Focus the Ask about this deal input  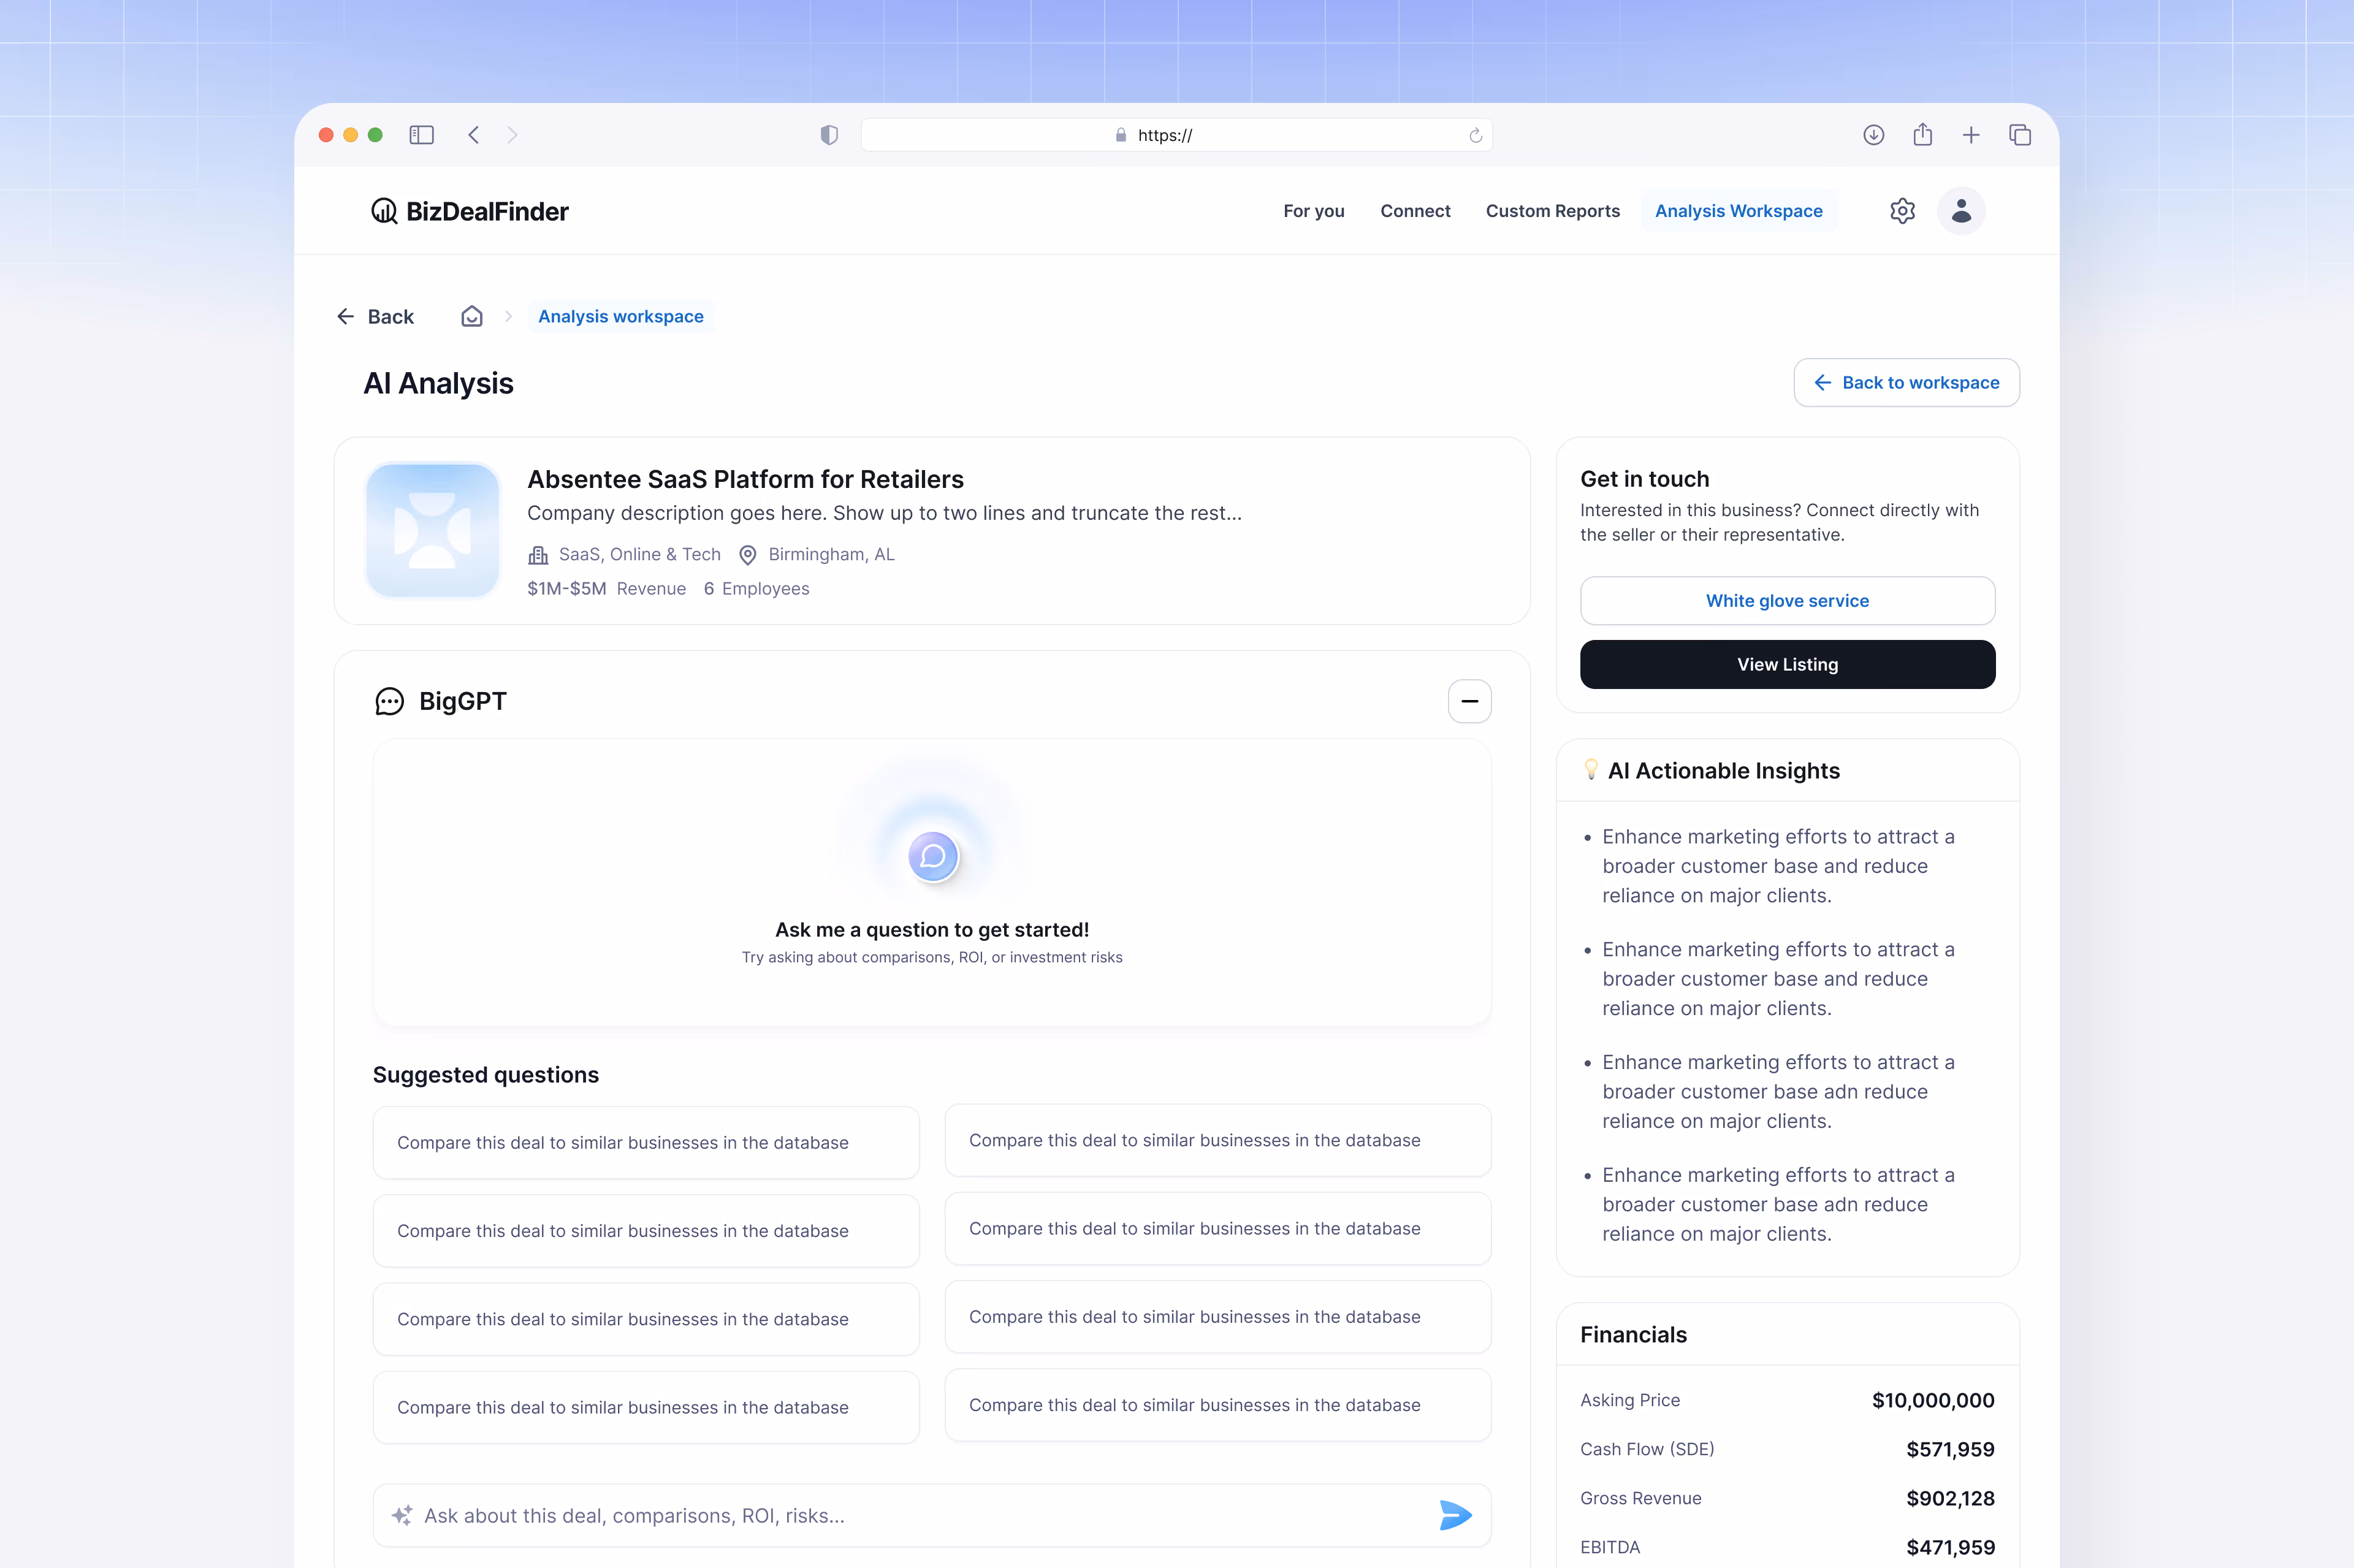[932, 1515]
